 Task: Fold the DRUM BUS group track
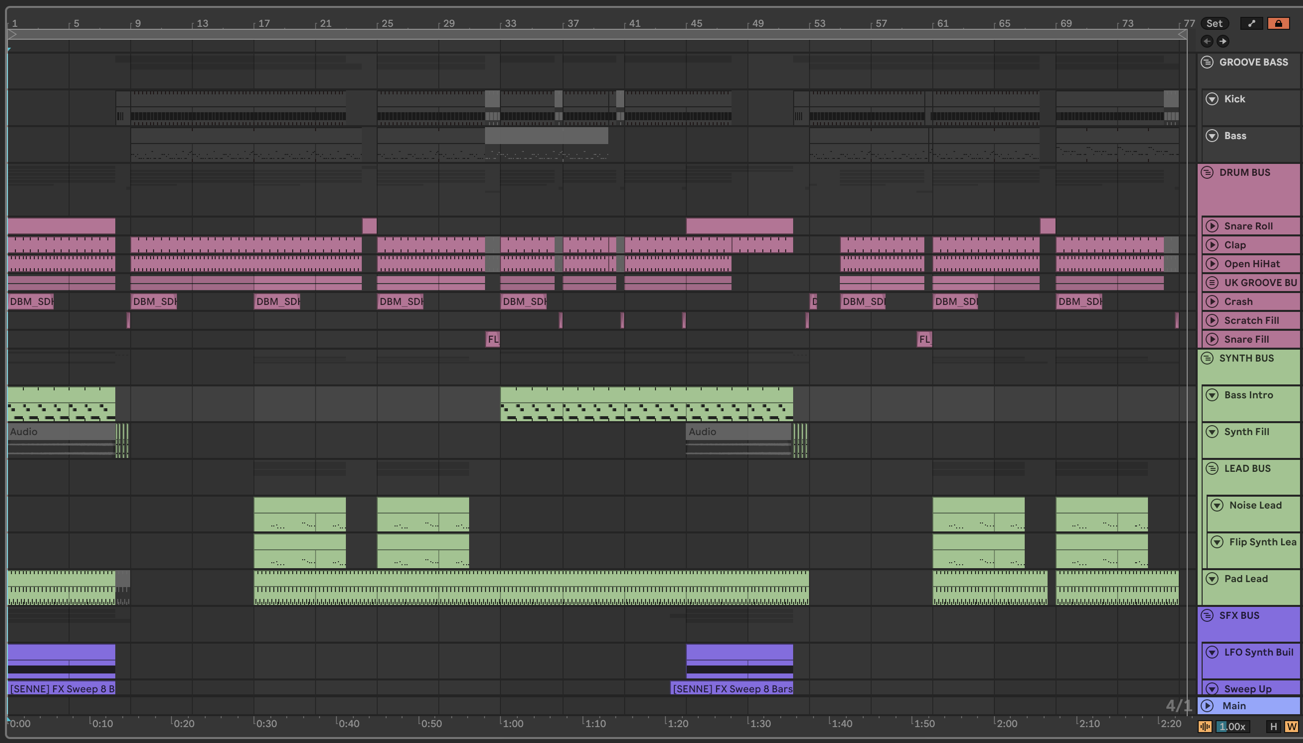pos(1207,172)
